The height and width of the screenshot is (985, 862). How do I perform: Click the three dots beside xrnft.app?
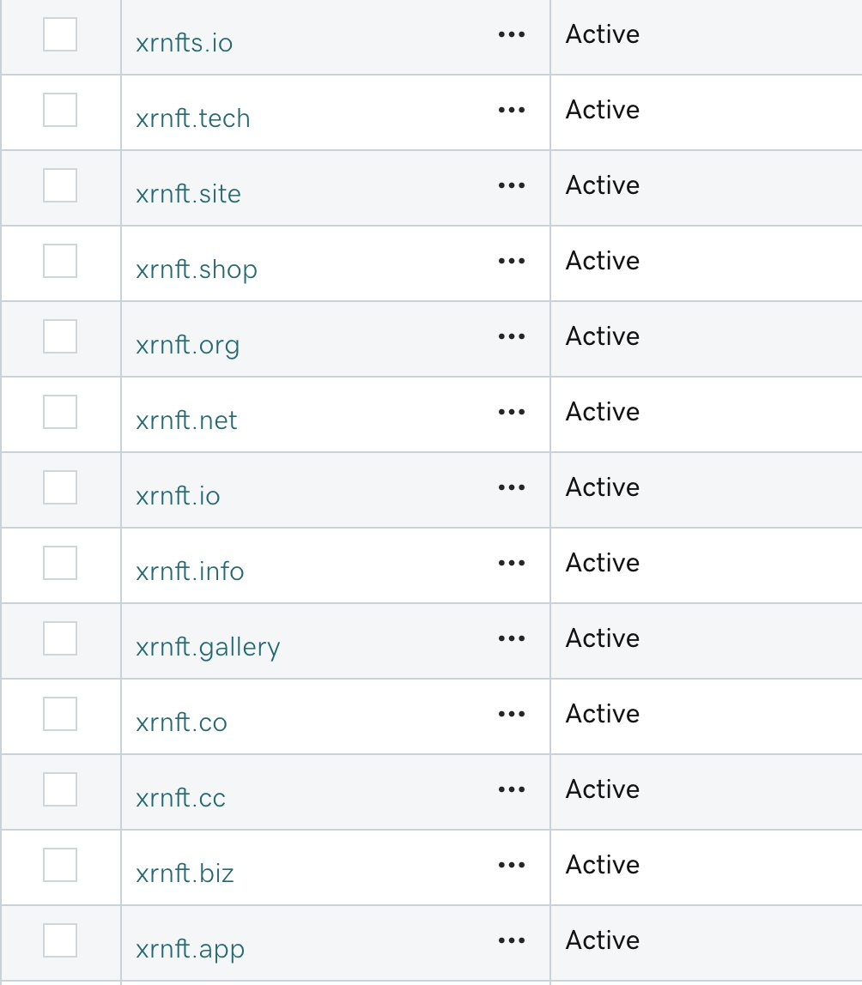click(x=511, y=940)
